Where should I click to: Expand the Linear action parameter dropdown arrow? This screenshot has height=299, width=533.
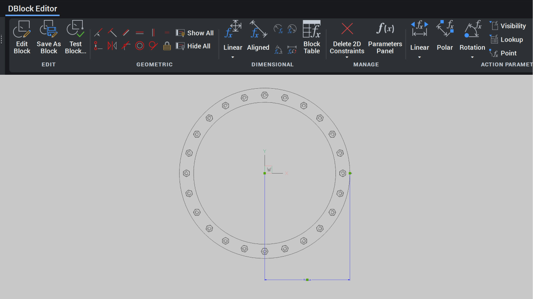coord(419,57)
